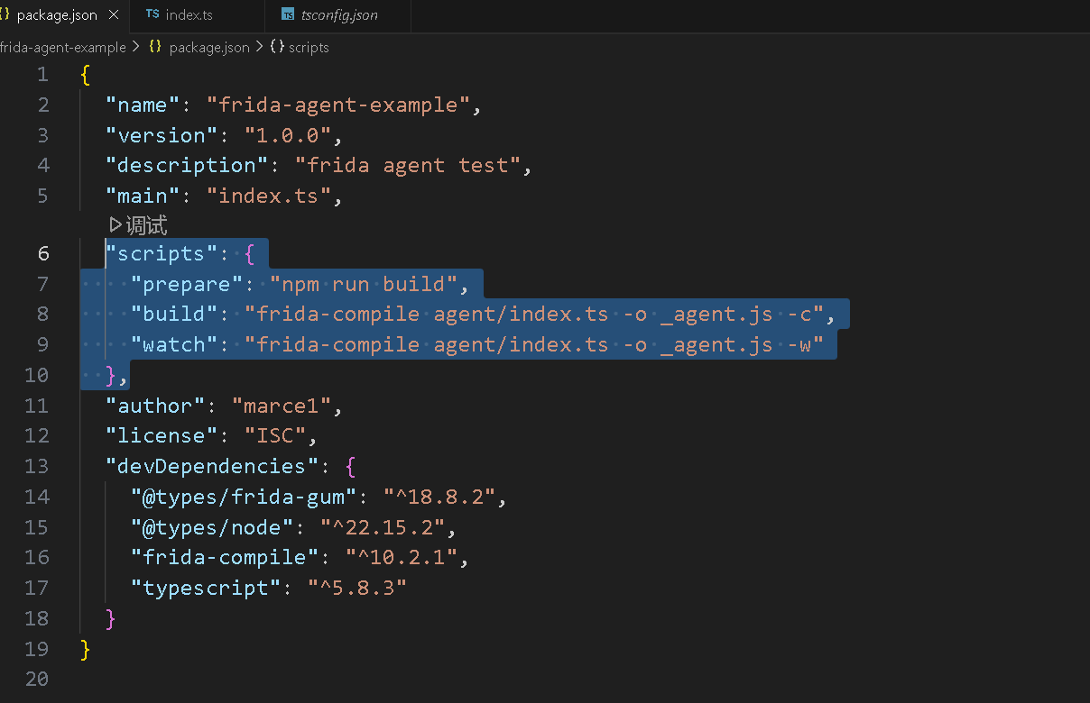The image size is (1090, 703).
Task: Click the braces icon beside breadcrumb package.json
Action: coord(155,47)
